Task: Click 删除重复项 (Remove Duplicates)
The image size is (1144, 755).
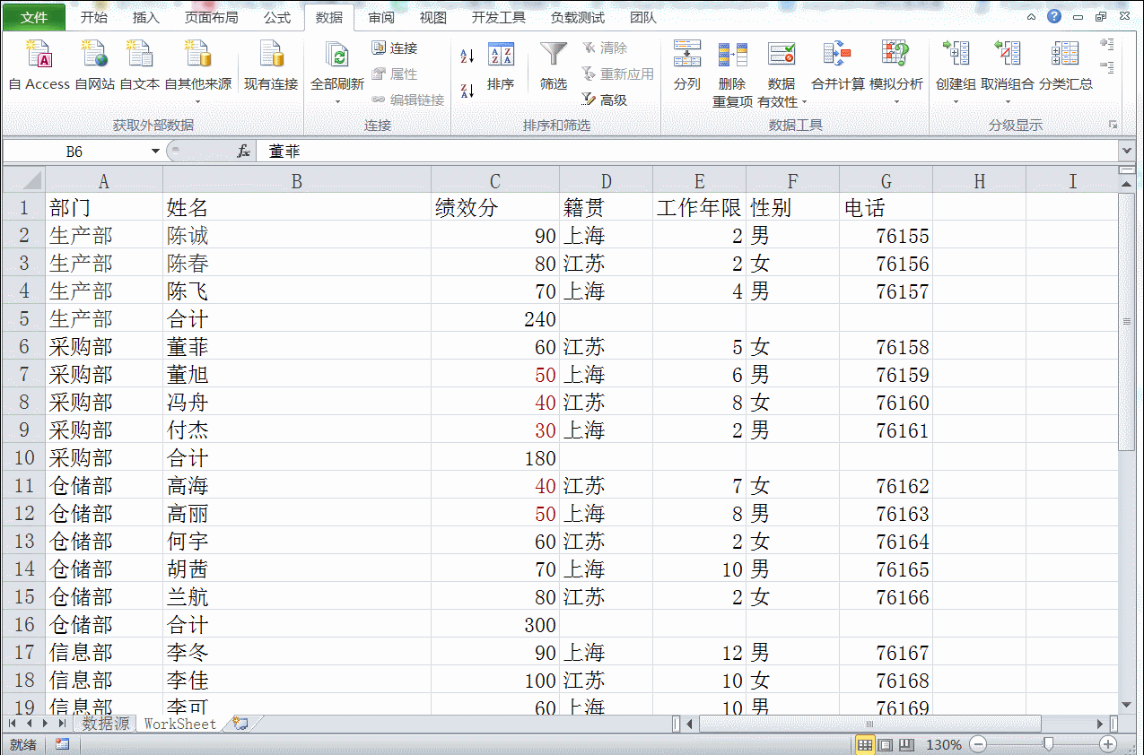Action: tap(732, 74)
